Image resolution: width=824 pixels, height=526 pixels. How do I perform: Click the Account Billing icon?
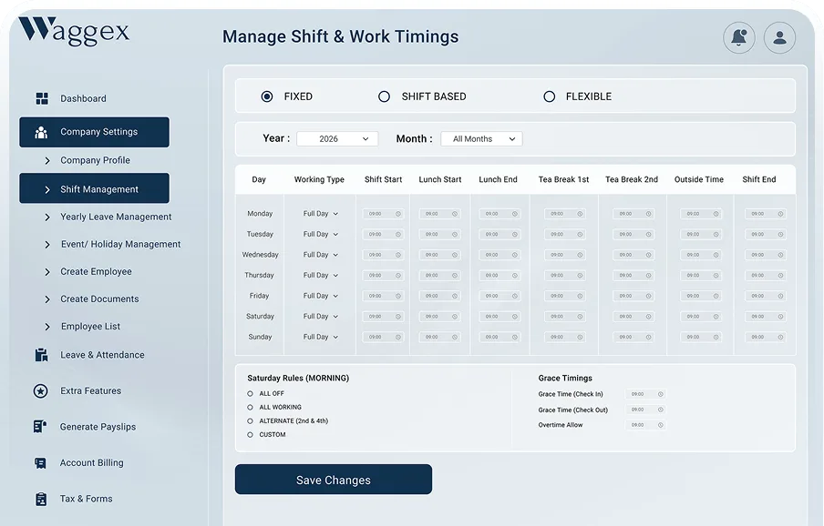coord(40,463)
